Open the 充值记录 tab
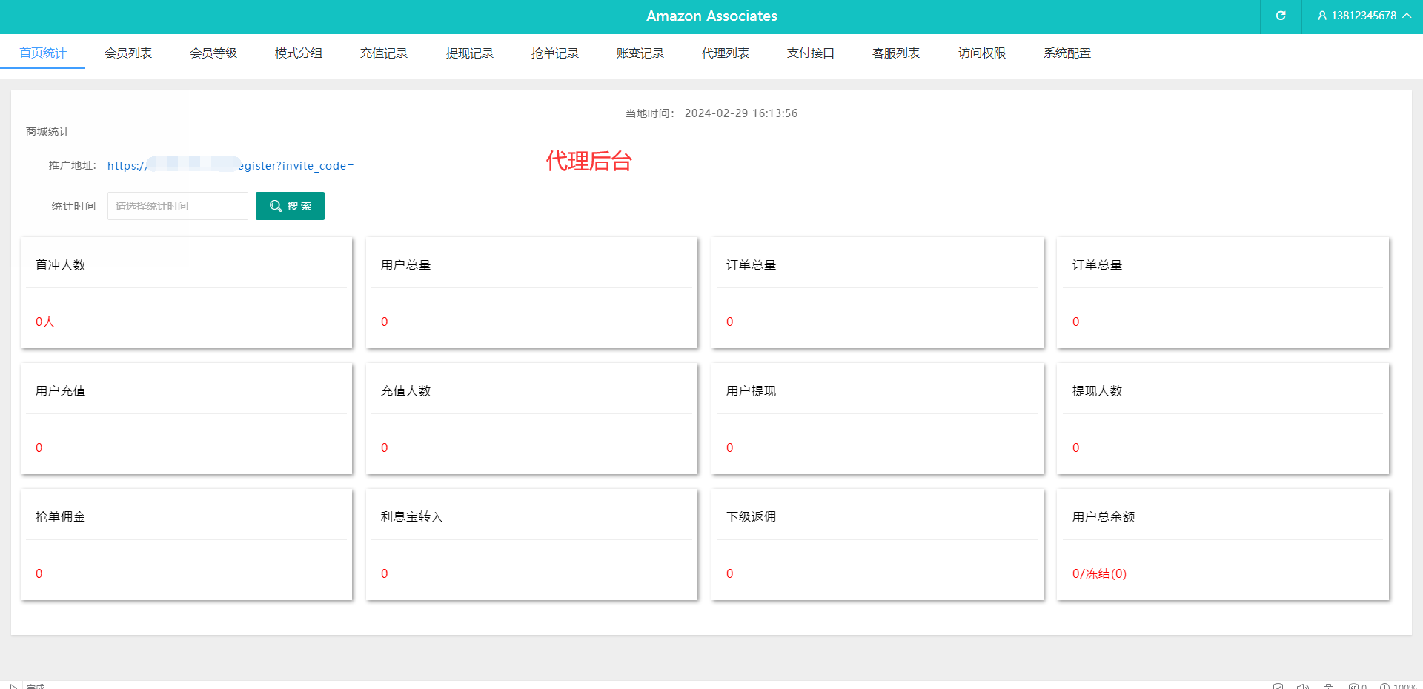This screenshot has height=689, width=1423. [x=384, y=53]
